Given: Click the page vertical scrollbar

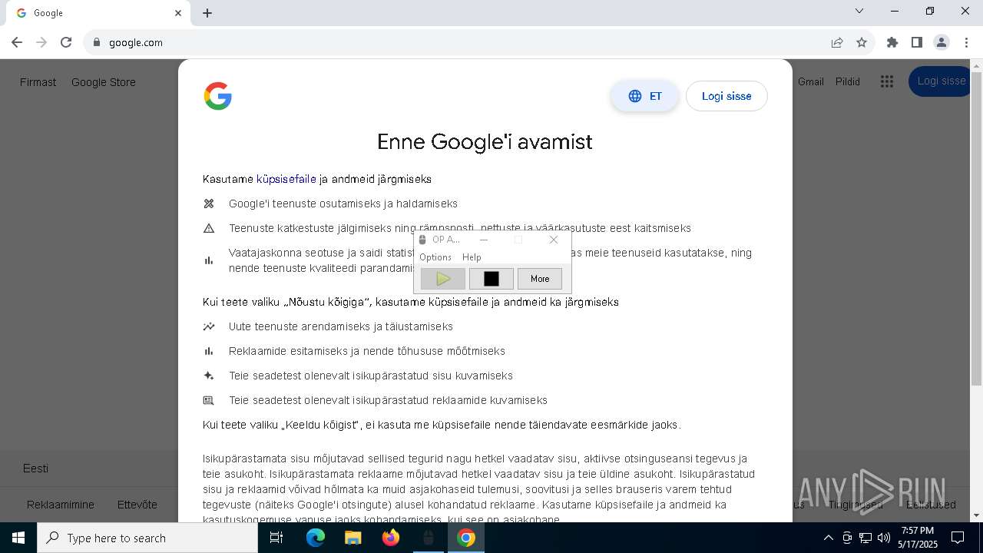Looking at the screenshot, I should click(976, 229).
